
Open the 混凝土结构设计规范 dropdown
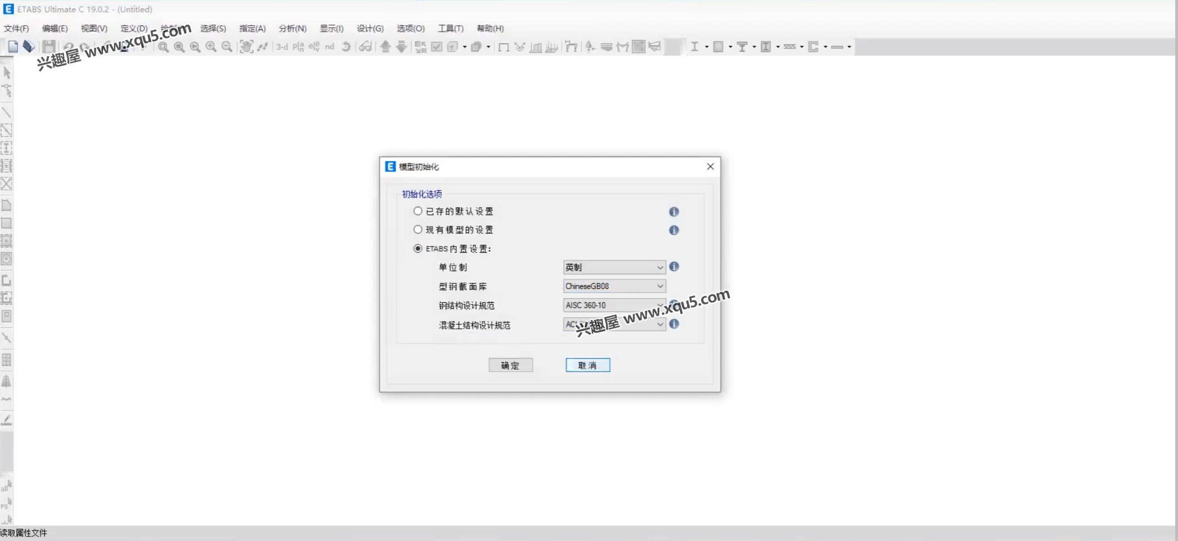[614, 324]
